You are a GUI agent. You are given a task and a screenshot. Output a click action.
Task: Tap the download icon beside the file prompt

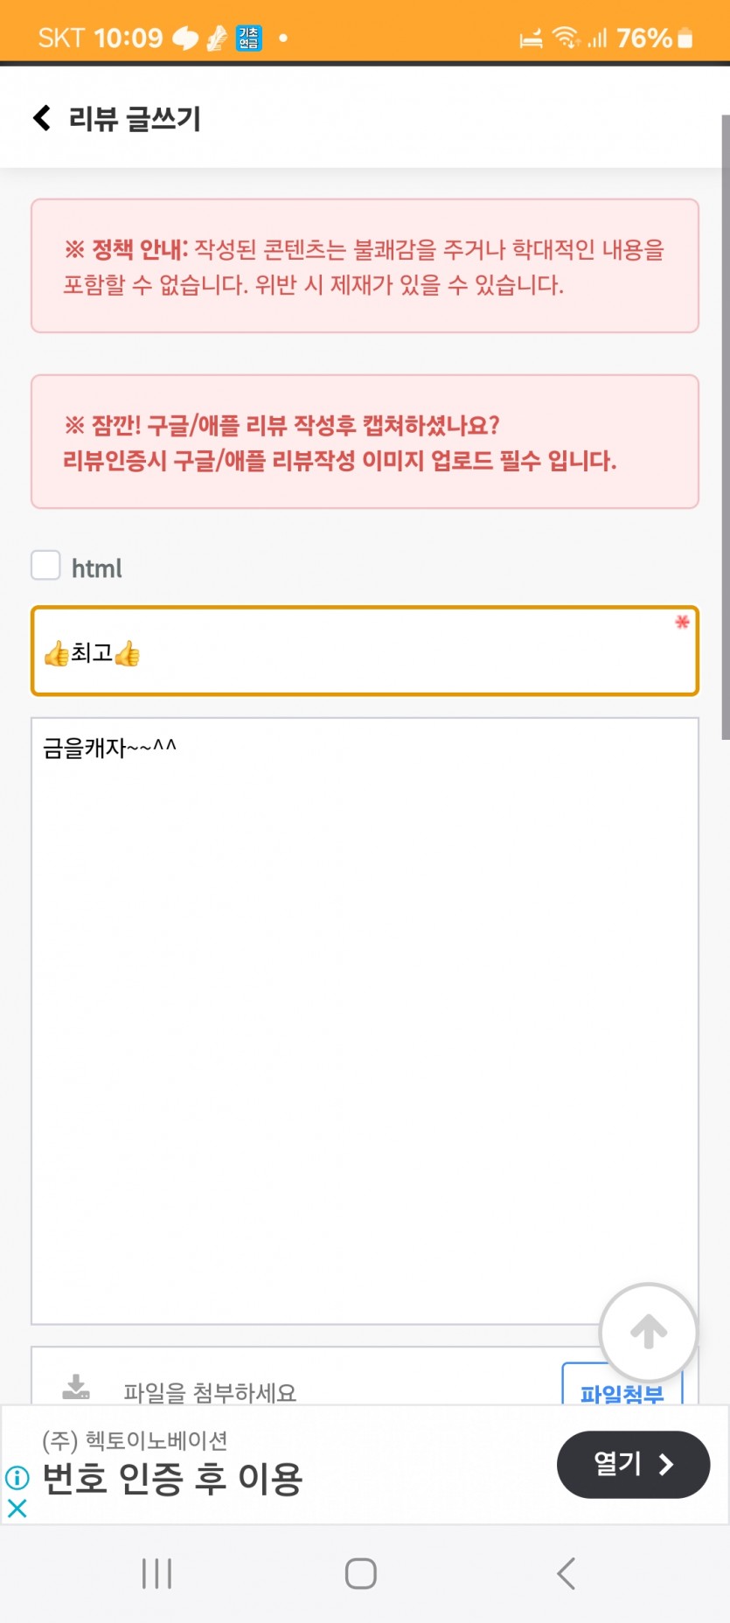point(76,1387)
